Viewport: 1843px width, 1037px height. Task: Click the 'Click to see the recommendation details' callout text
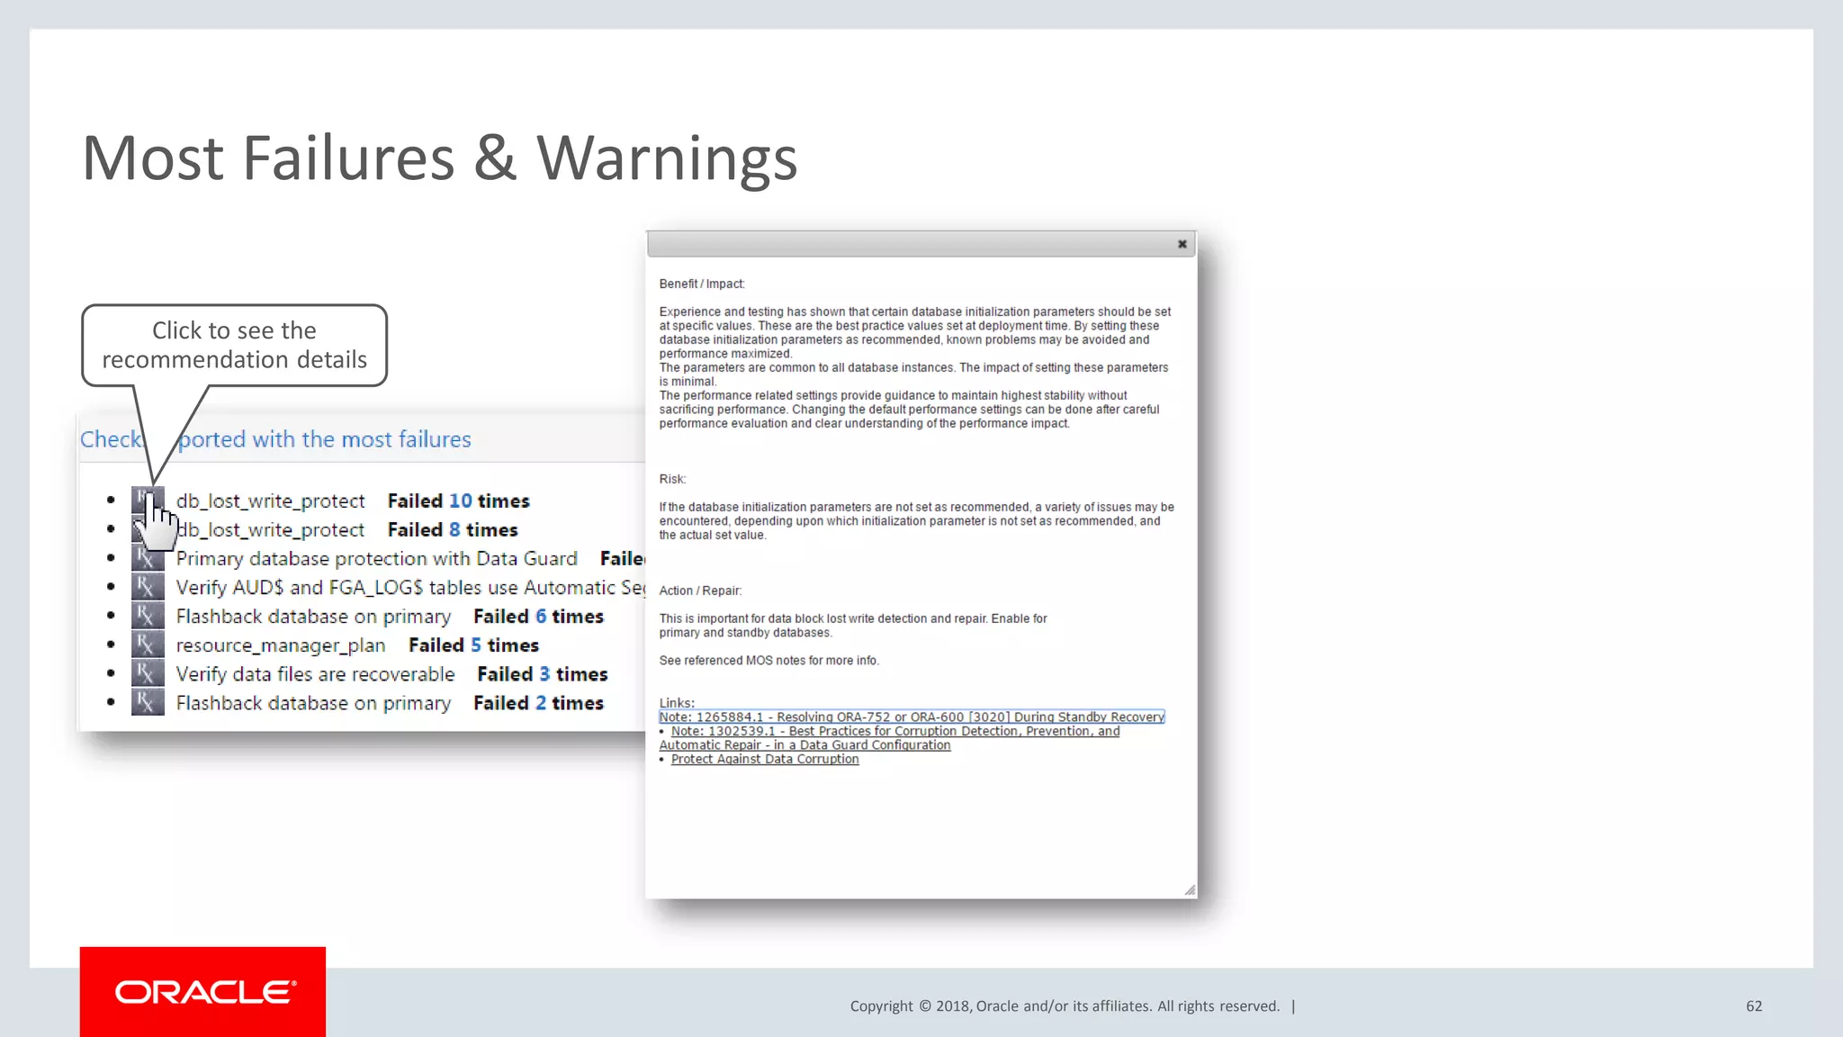(234, 345)
